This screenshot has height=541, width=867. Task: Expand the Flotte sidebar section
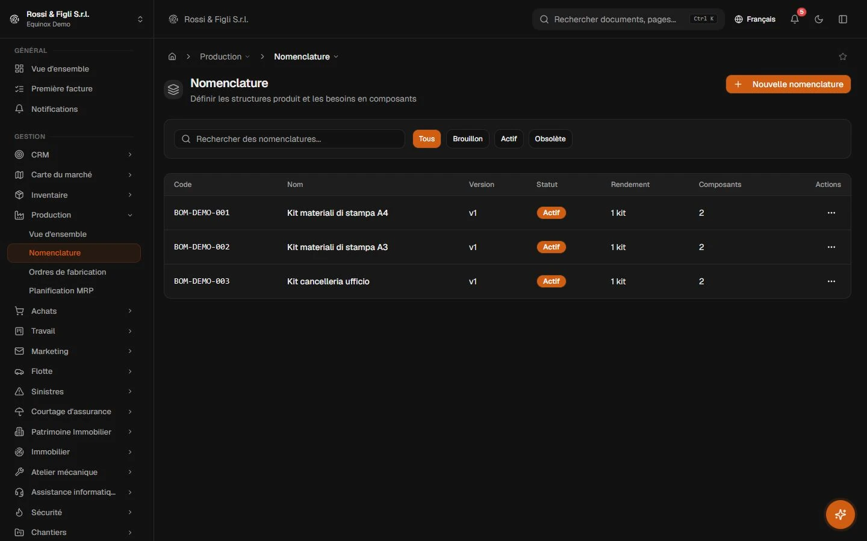73,371
